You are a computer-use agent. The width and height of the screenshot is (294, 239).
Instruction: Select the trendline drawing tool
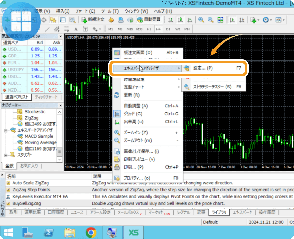point(47,29)
